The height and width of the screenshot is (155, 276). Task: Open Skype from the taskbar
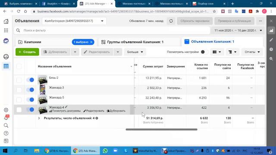pos(125,151)
